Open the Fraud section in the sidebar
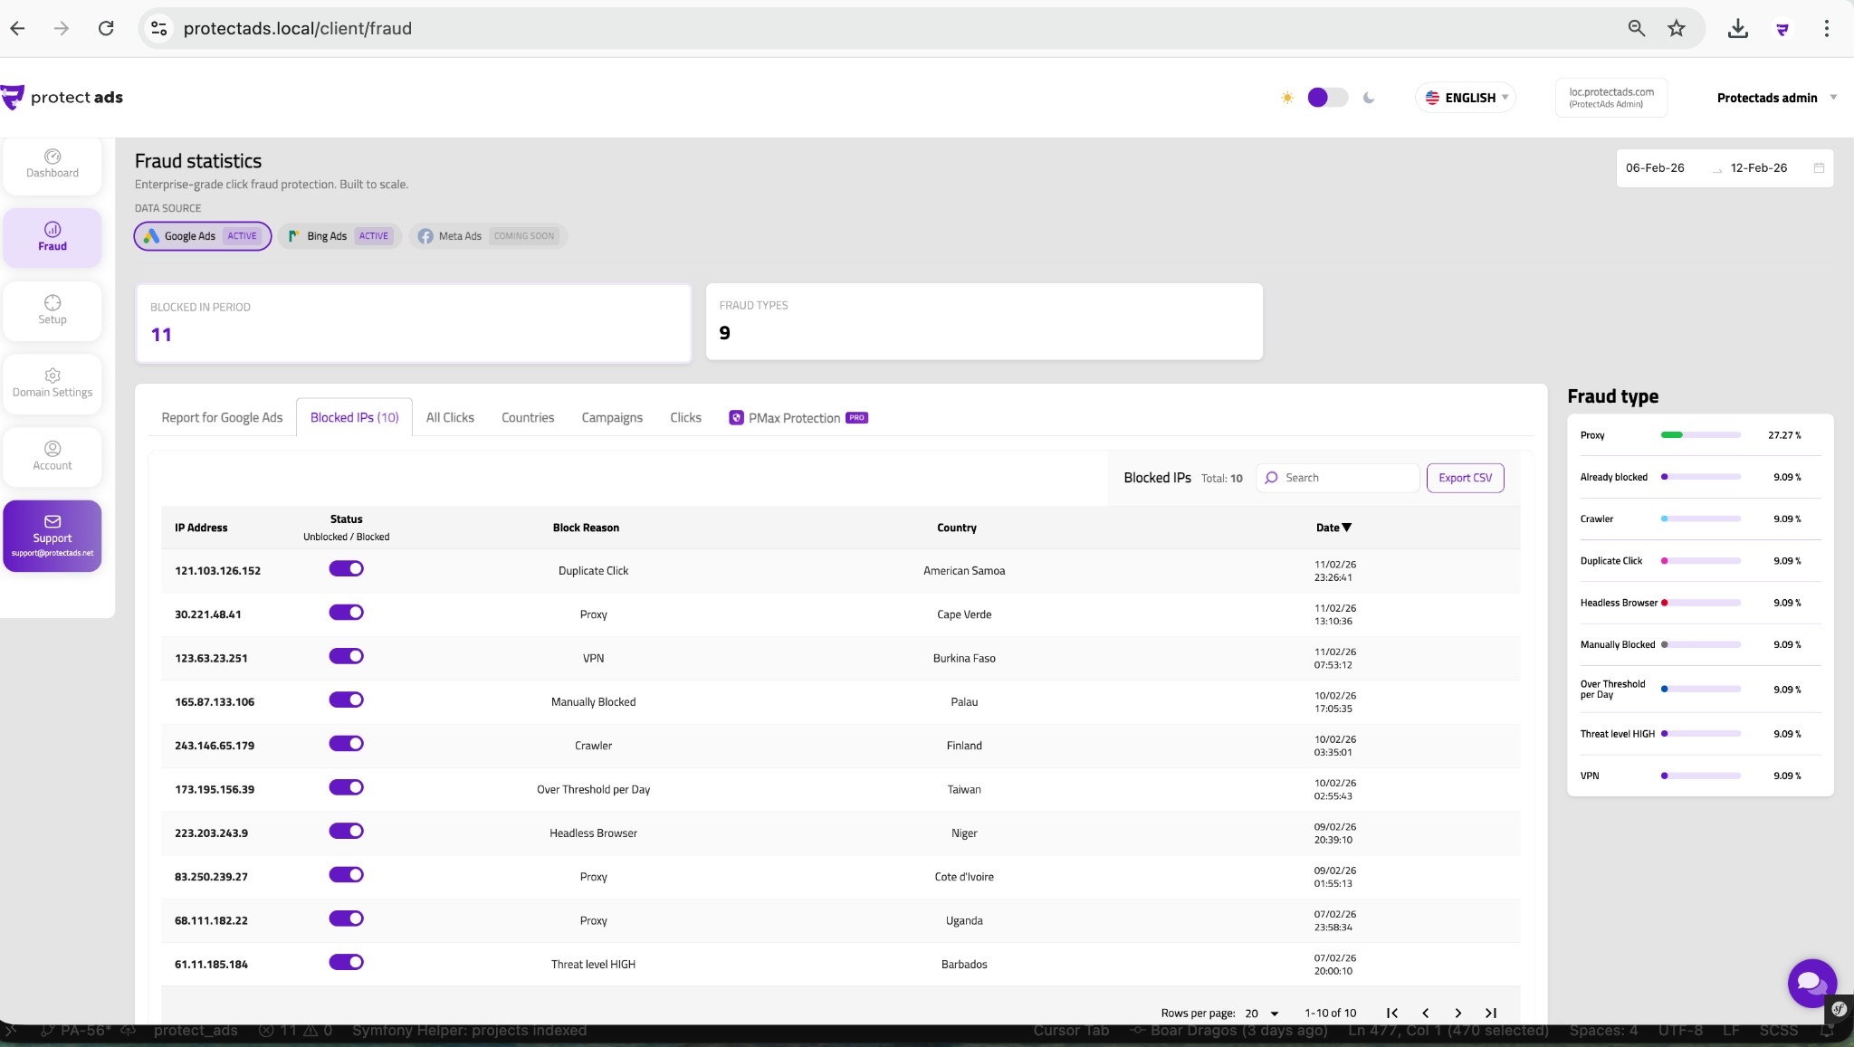The width and height of the screenshot is (1854, 1047). 52,236
